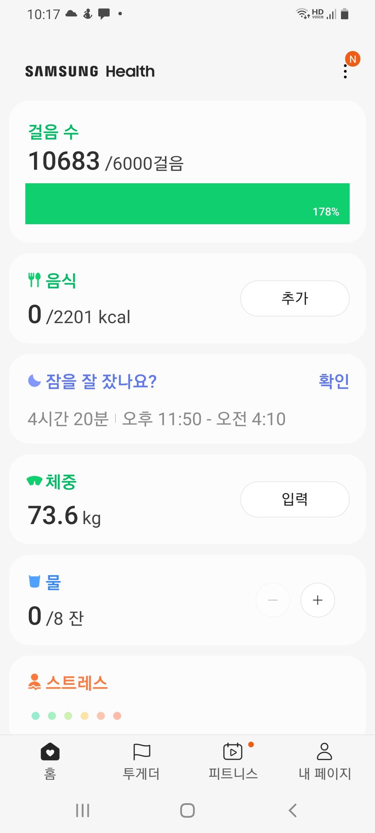Open recent apps with the navigation button

pyautogui.click(x=83, y=810)
